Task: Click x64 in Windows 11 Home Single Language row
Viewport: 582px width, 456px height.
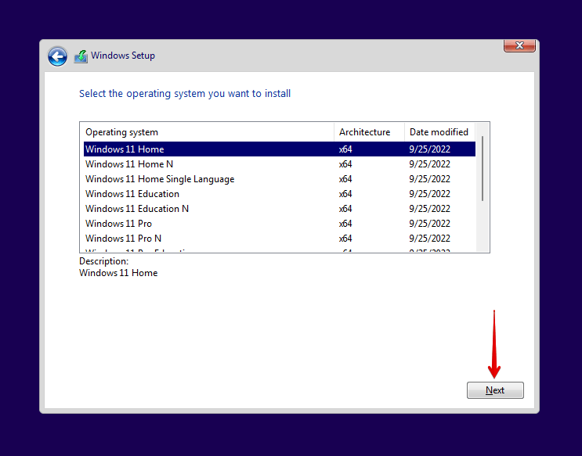Action: point(345,179)
